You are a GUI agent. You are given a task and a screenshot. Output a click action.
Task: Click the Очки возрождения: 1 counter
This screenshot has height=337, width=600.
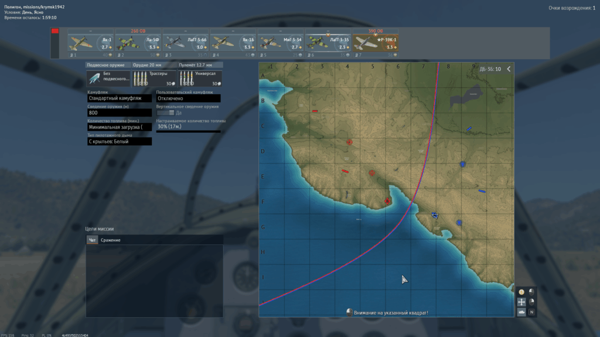coord(572,8)
